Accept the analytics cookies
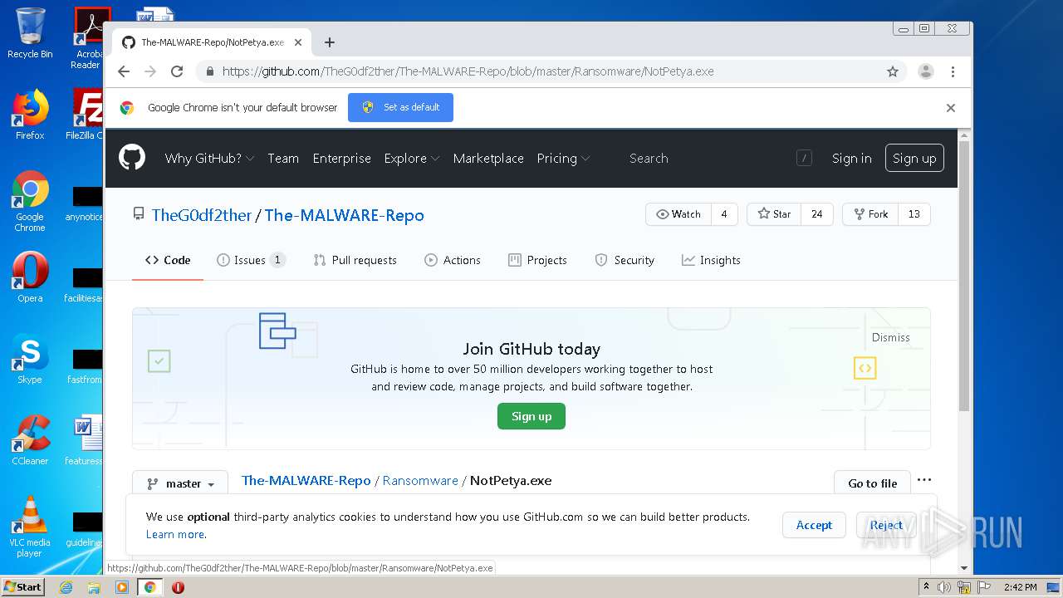Screen dimensions: 1063x598 click(x=814, y=525)
